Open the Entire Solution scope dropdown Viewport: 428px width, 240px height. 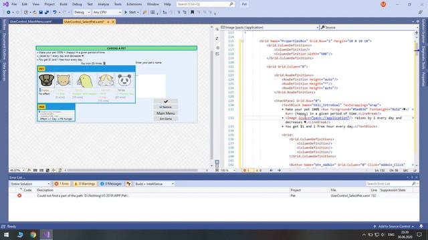pyautogui.click(x=30, y=184)
